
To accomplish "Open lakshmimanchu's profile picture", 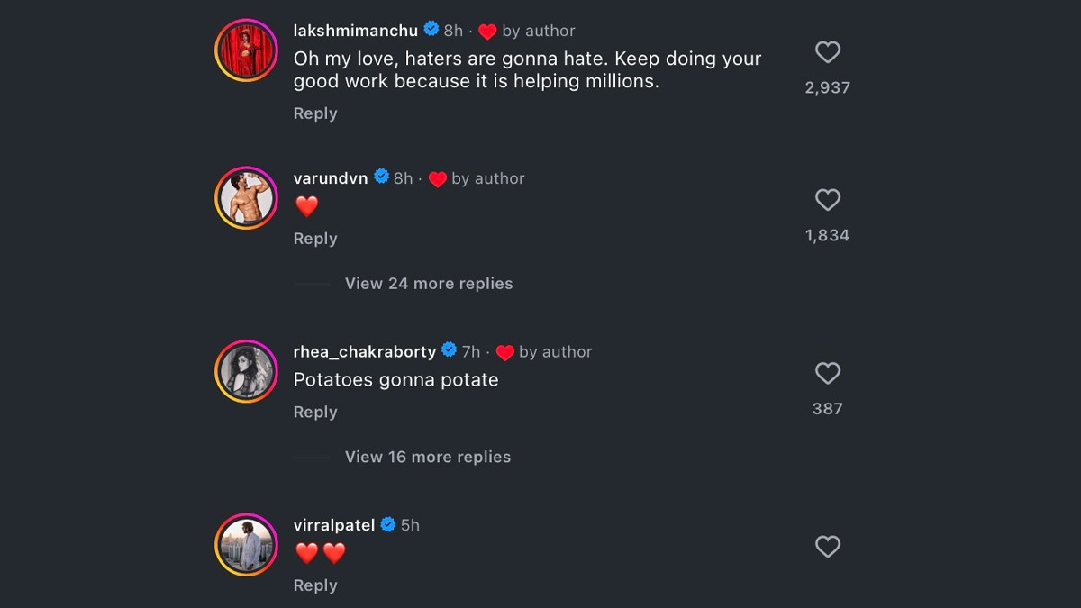I will [246, 50].
